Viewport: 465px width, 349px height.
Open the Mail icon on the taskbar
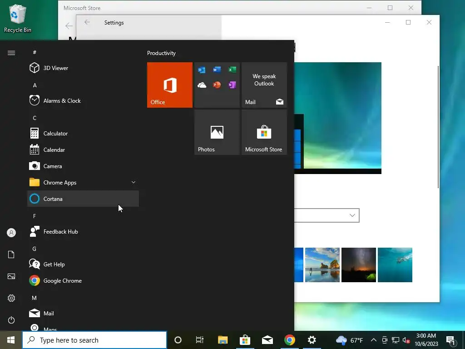[267, 340]
